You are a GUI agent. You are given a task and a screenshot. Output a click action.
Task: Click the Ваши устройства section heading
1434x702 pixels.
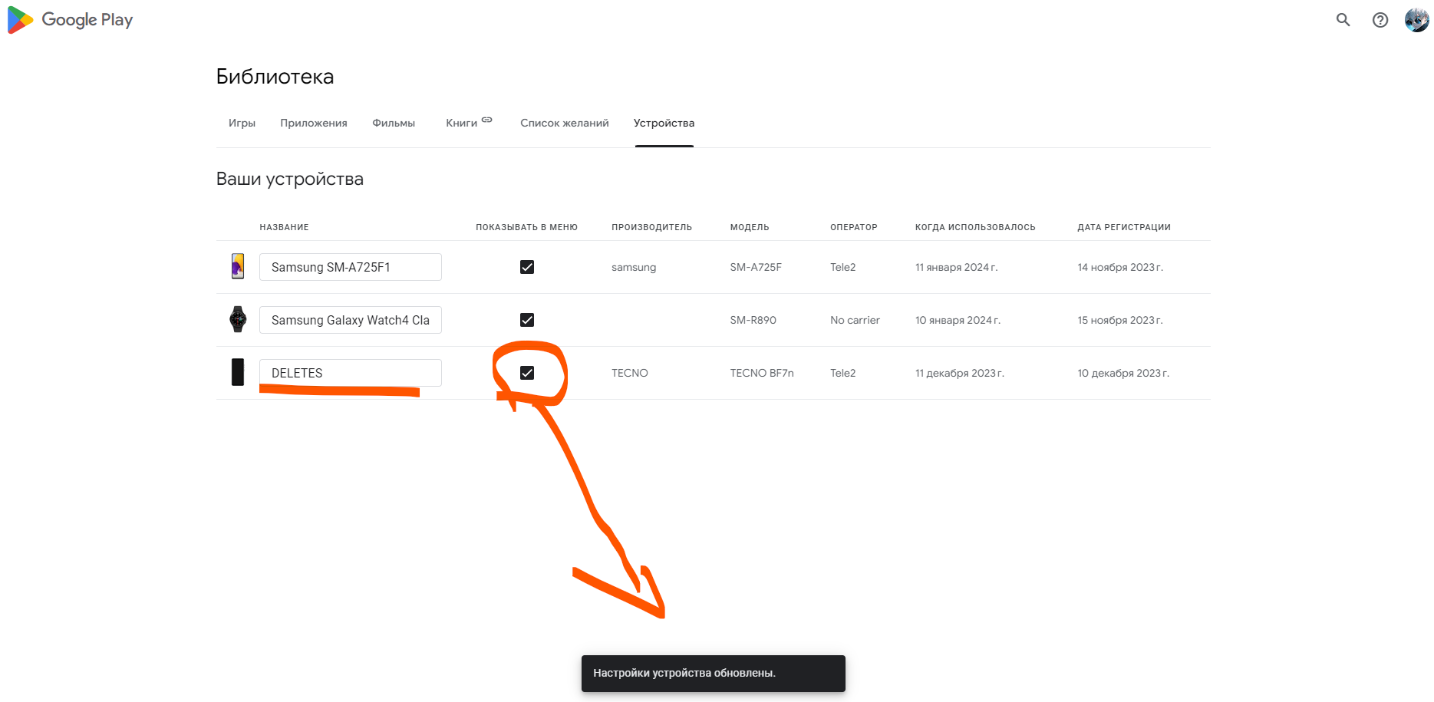tap(290, 179)
